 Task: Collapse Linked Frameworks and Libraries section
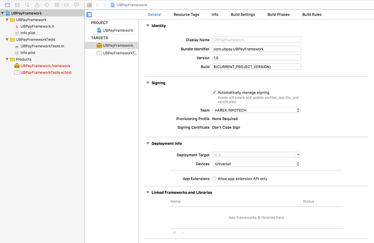click(148, 192)
